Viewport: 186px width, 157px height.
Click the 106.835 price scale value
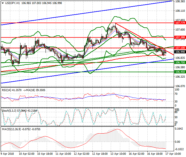click(x=180, y=58)
